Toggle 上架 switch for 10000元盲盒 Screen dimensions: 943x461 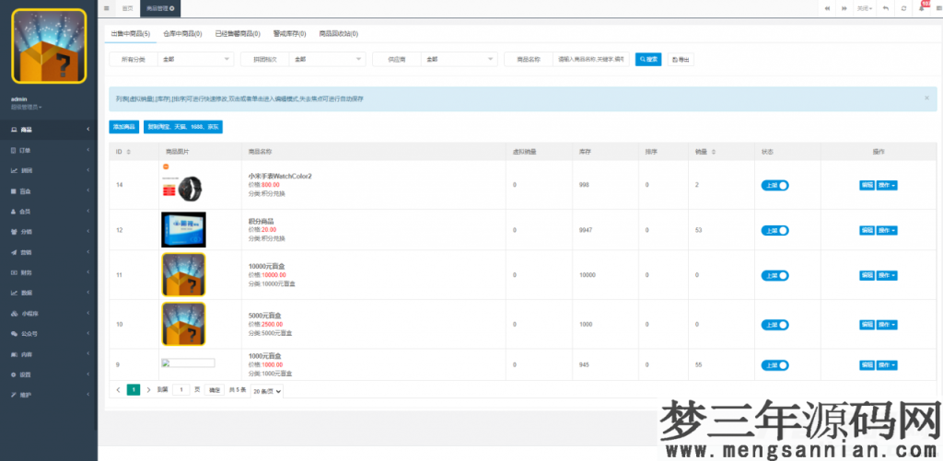[x=774, y=275]
